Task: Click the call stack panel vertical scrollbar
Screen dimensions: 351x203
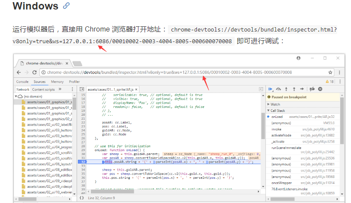Action: point(342,121)
